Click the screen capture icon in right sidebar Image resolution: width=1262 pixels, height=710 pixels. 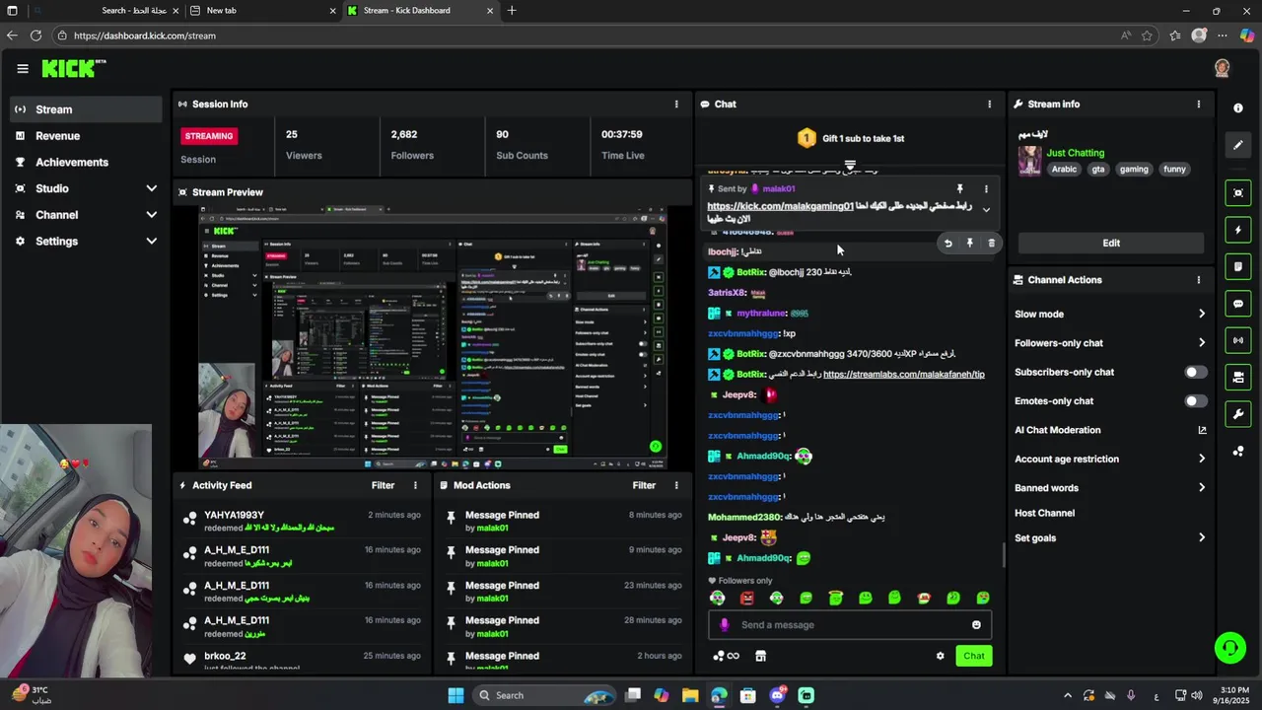pos(1238,192)
